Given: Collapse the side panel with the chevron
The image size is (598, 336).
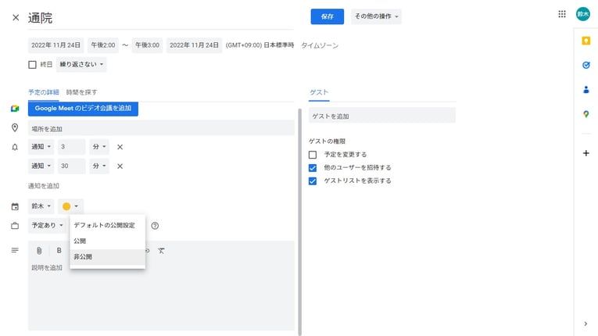Looking at the screenshot, I should (585, 323).
